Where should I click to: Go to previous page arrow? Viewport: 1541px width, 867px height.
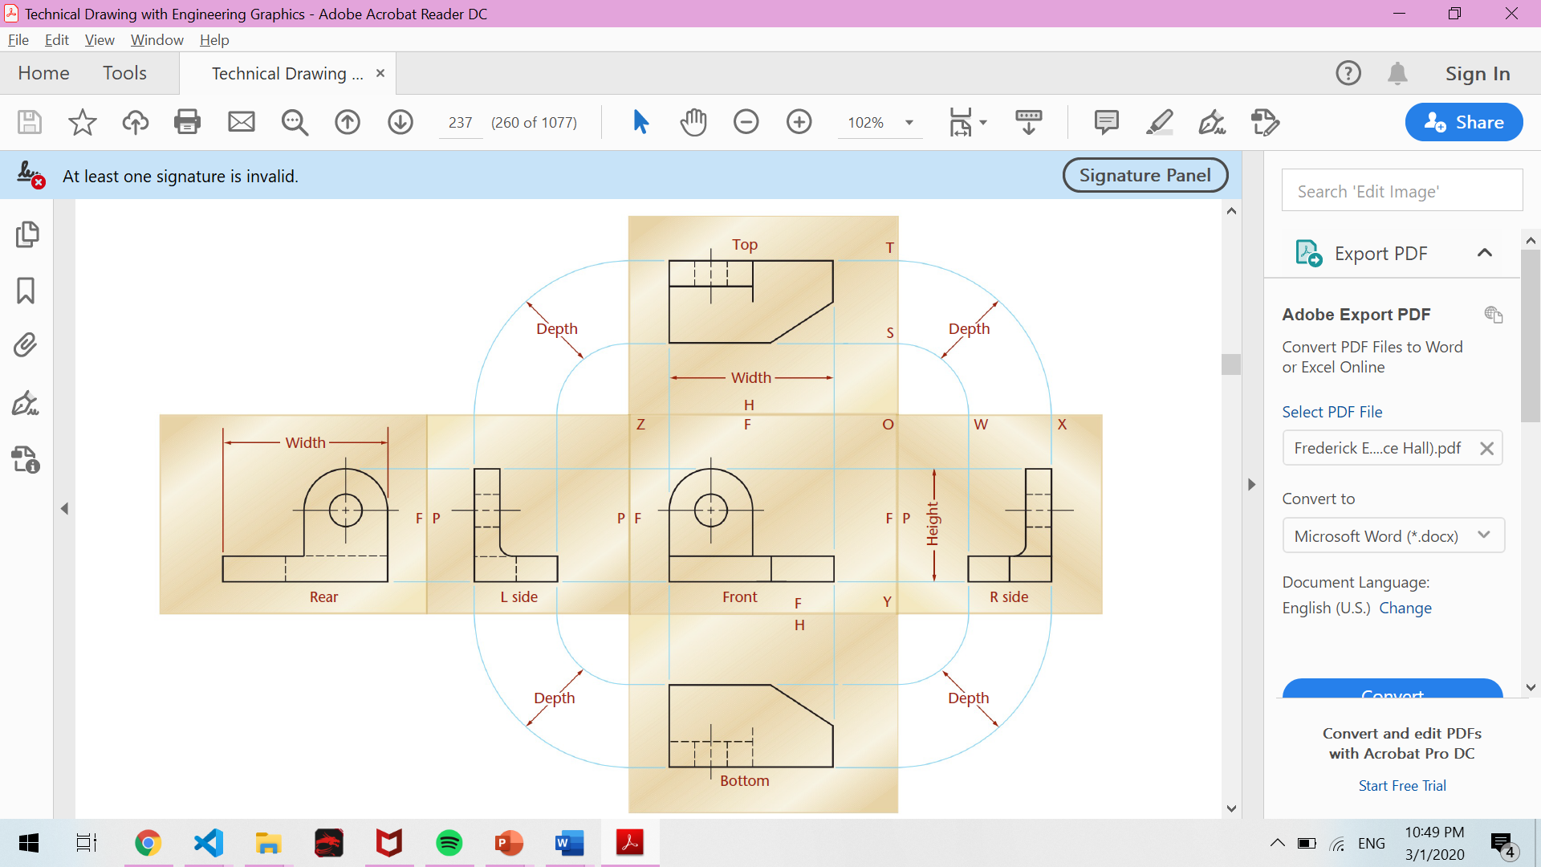click(348, 122)
